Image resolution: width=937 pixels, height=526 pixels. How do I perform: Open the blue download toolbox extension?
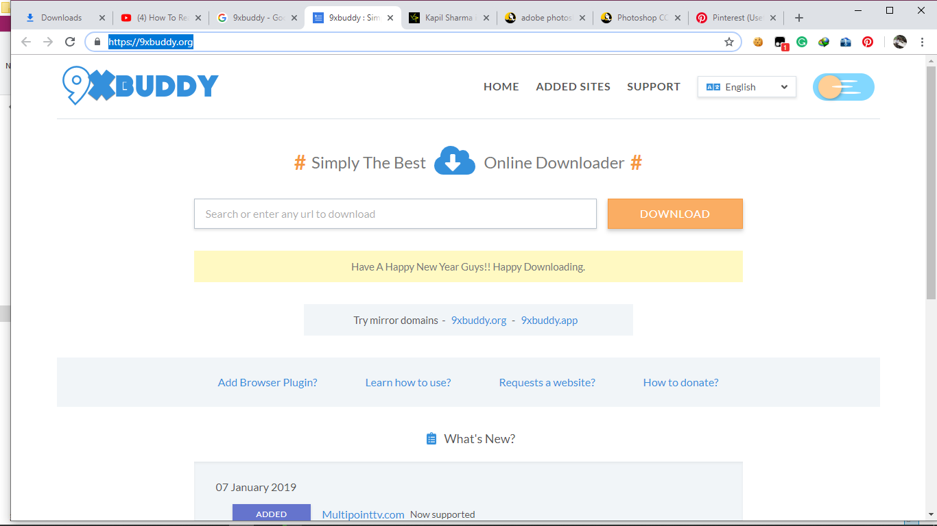point(846,42)
